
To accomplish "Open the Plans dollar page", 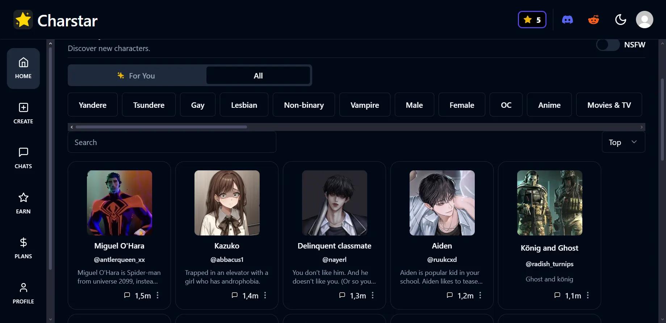I will pyautogui.click(x=23, y=248).
